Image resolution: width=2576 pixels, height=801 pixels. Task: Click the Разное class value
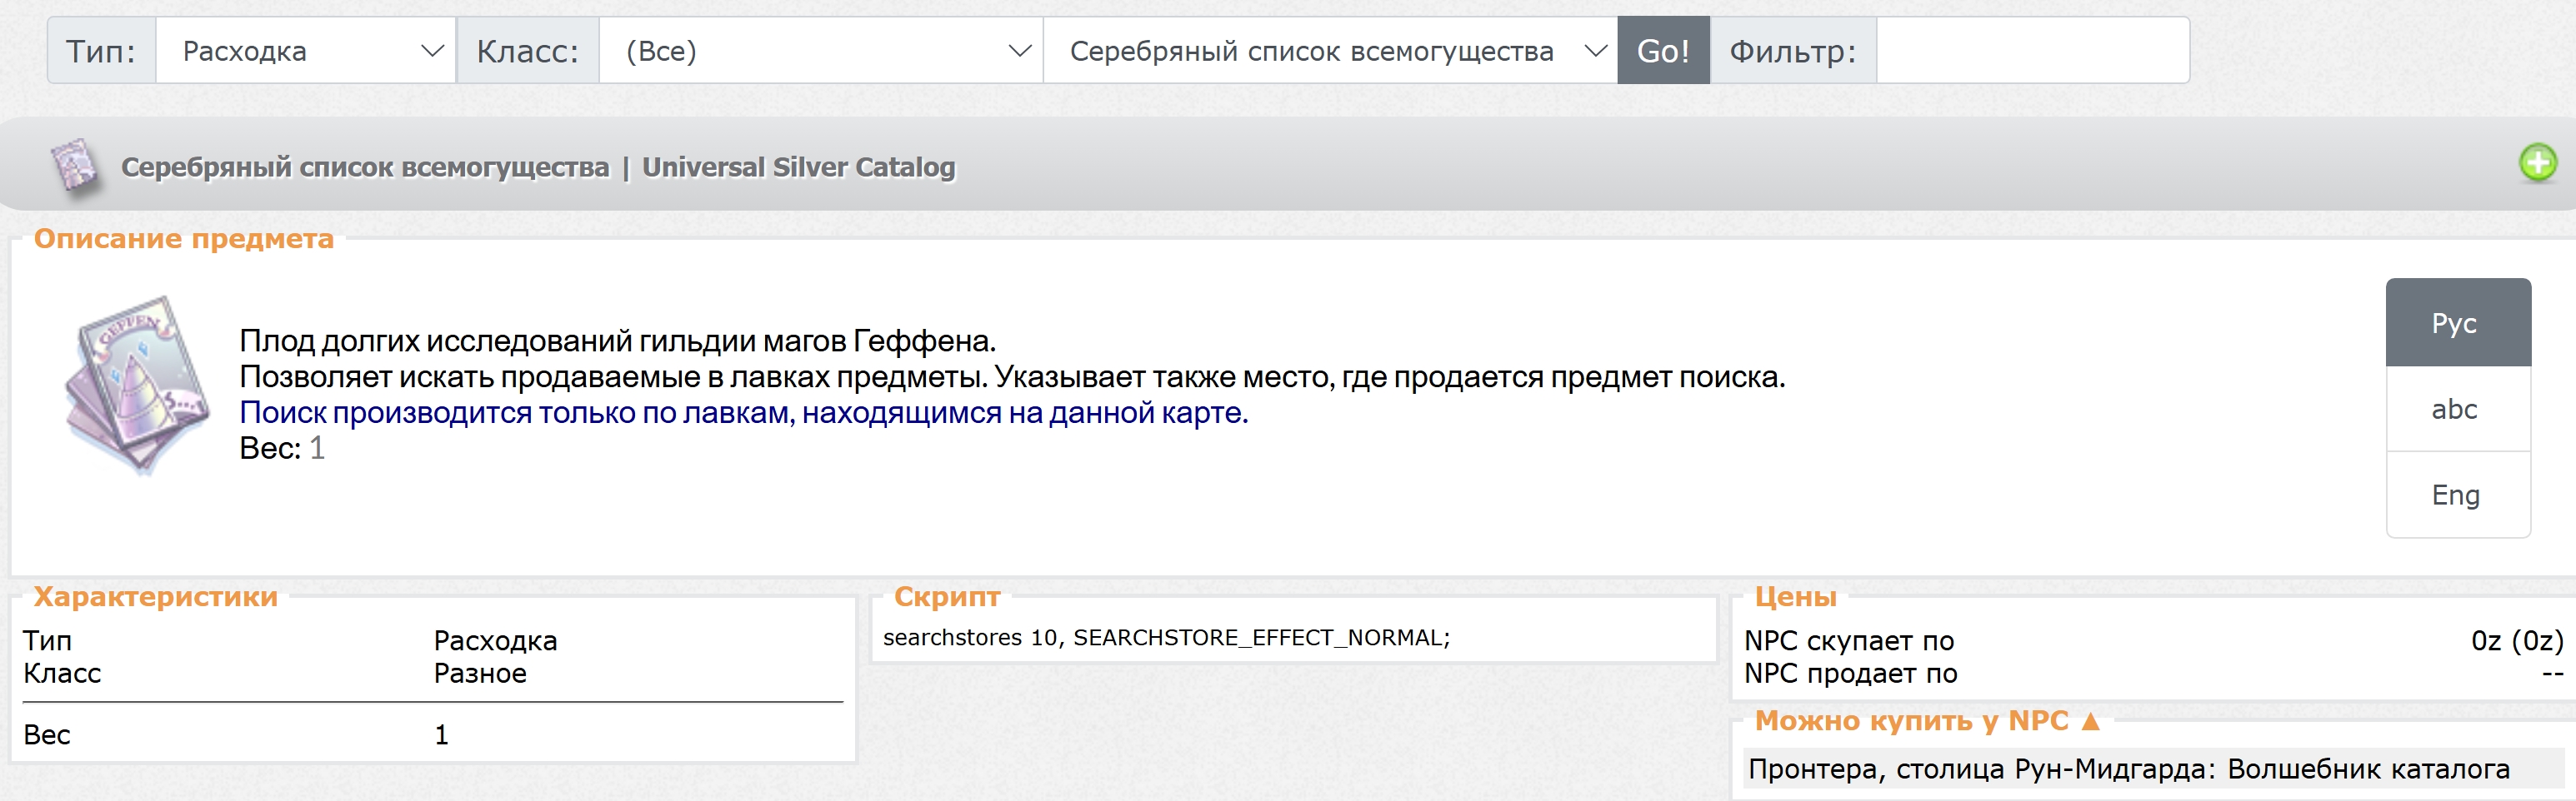point(480,673)
